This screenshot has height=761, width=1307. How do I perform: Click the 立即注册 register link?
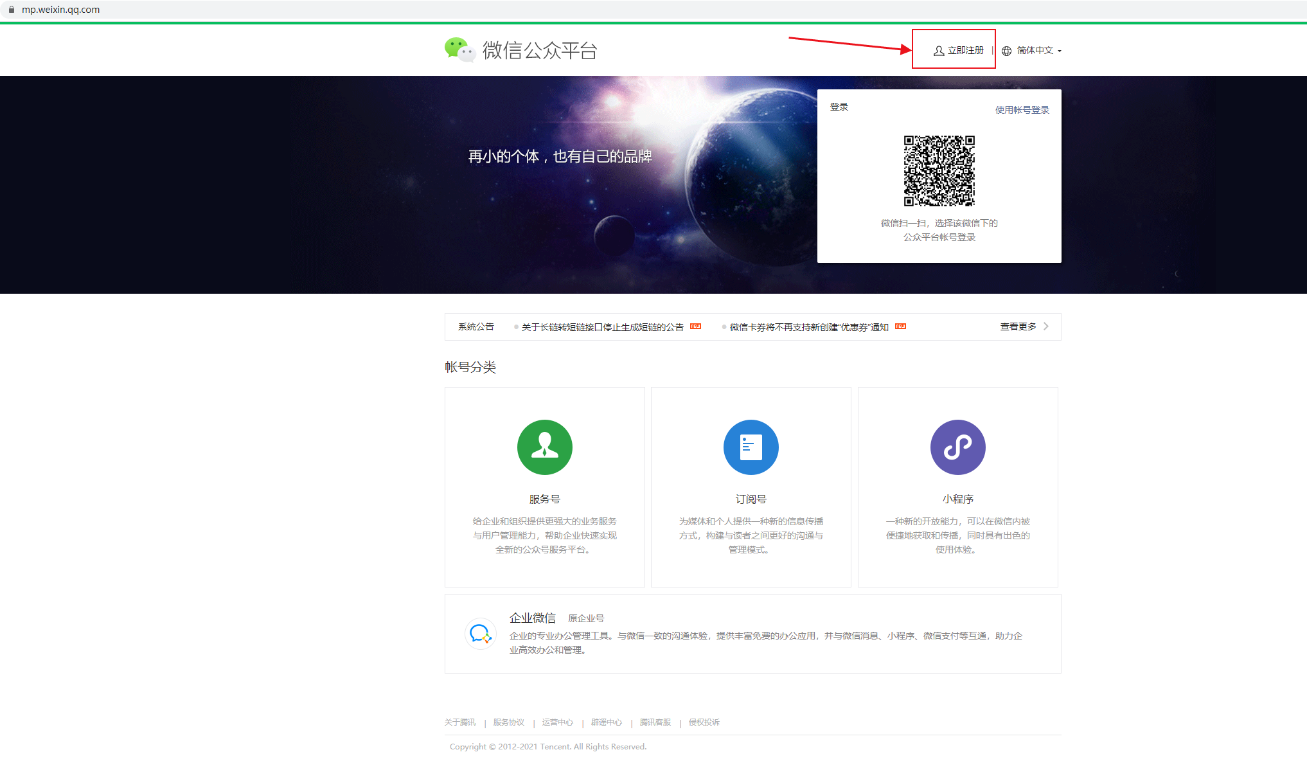pos(965,50)
